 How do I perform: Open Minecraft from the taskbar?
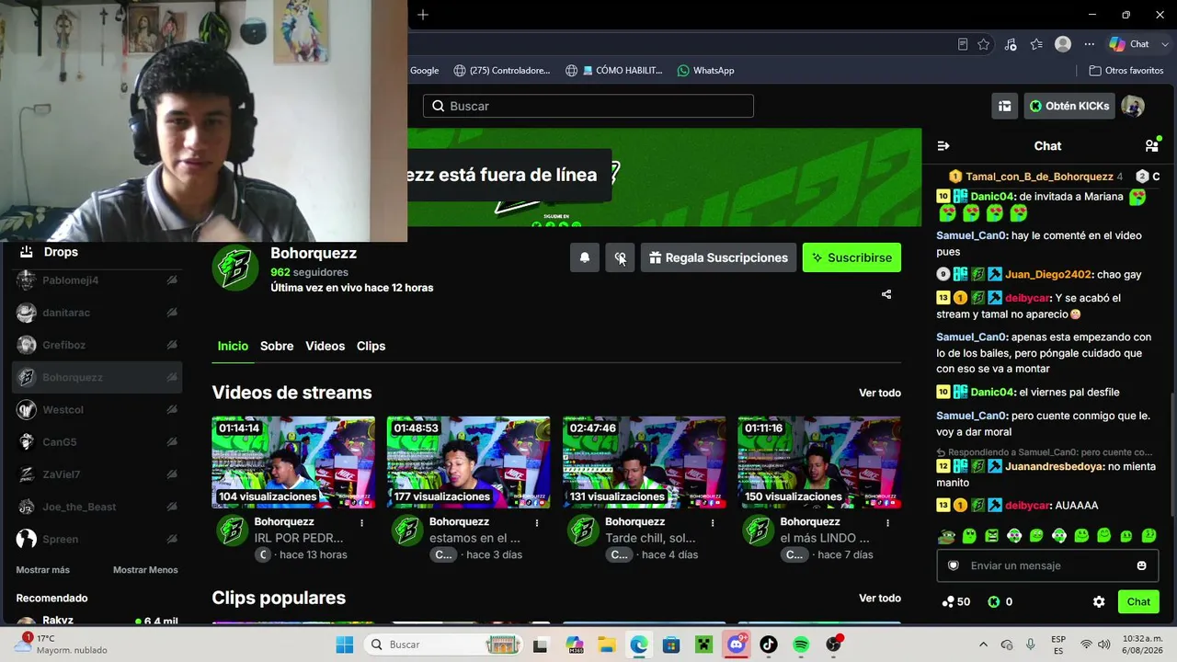tap(704, 645)
